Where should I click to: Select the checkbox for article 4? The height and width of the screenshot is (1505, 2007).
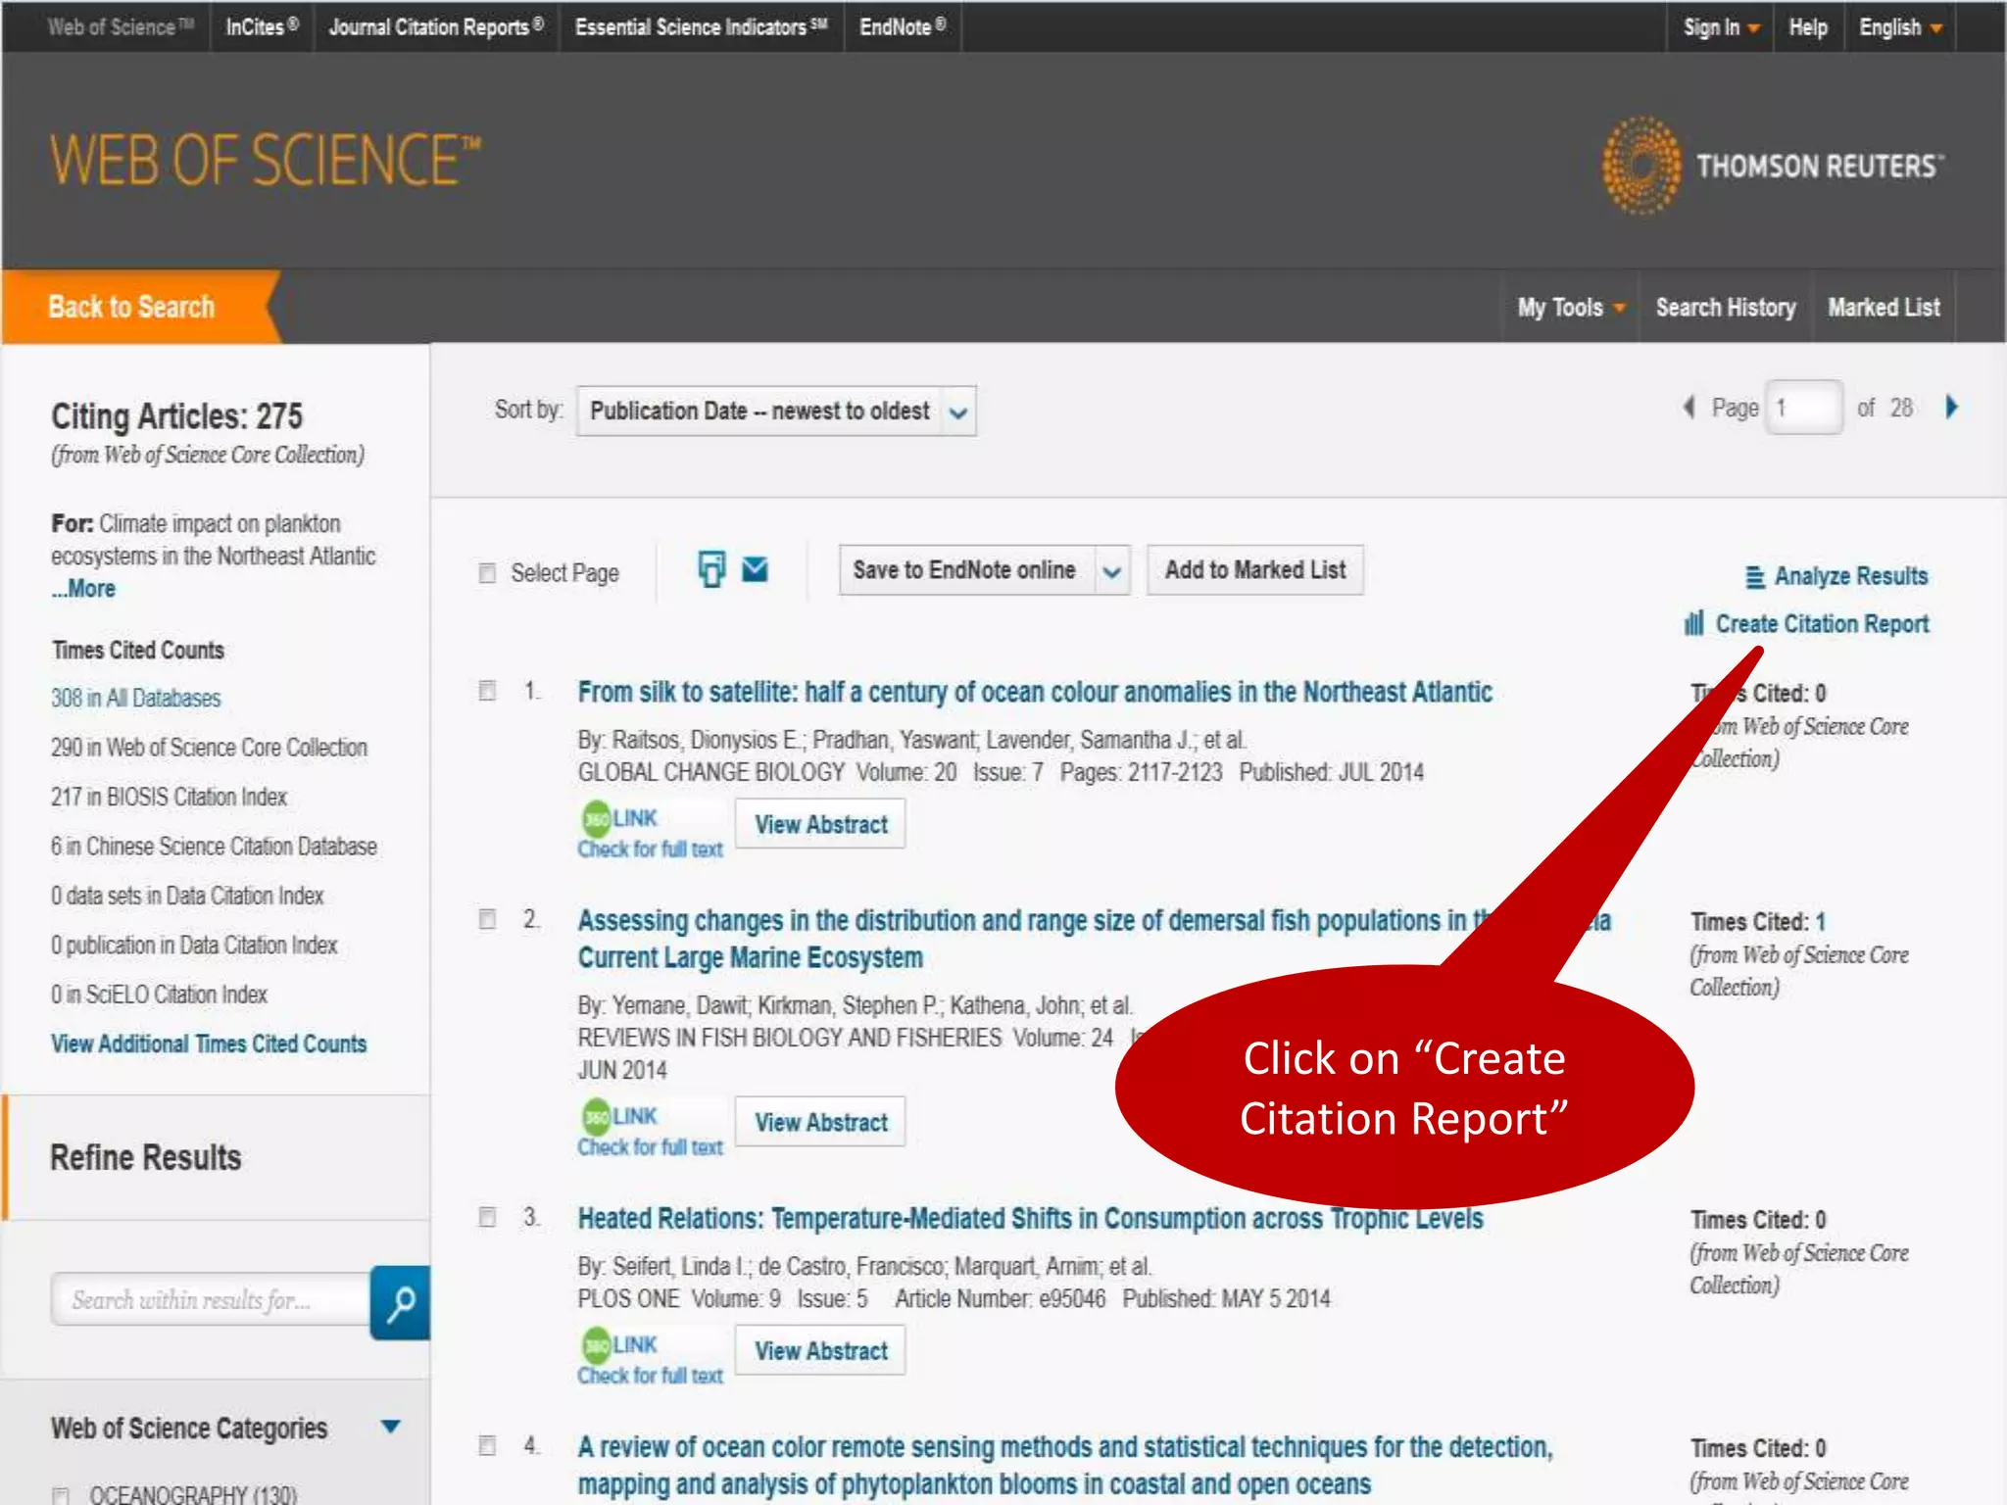[487, 1445]
